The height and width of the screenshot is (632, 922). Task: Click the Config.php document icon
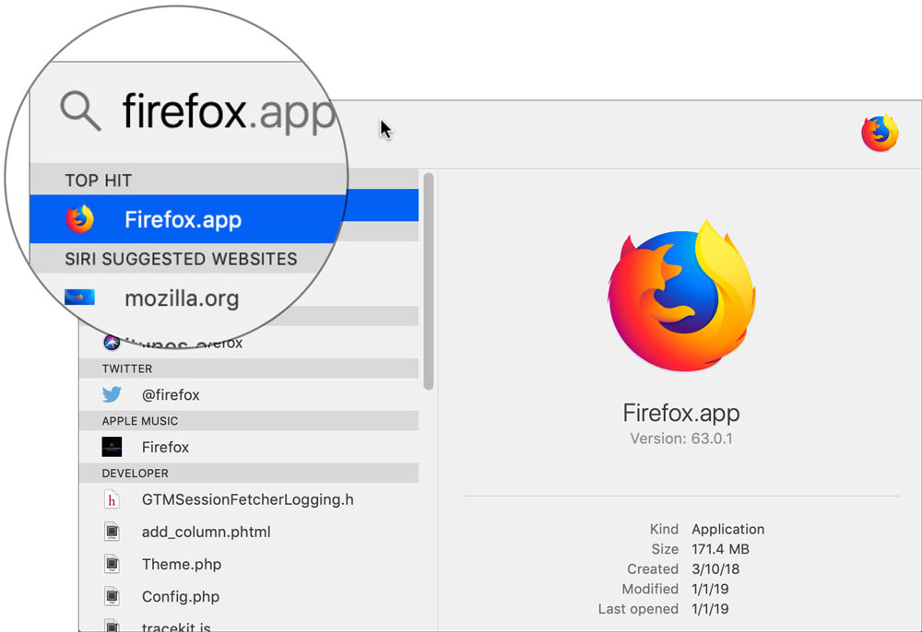[x=112, y=596]
